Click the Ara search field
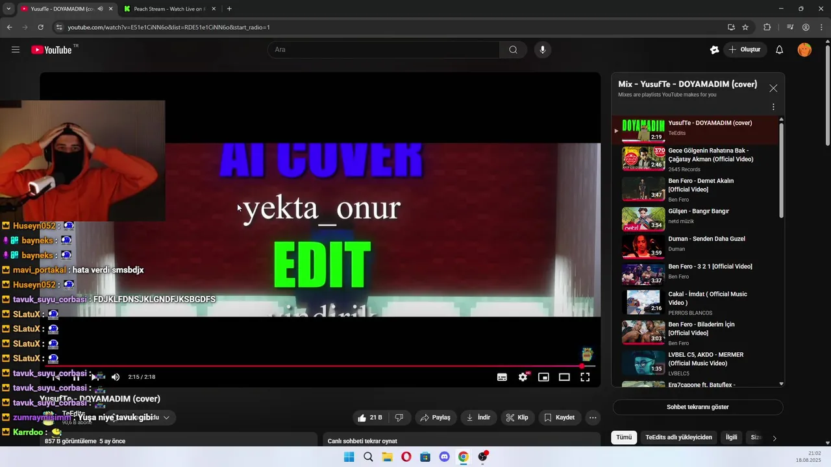The height and width of the screenshot is (467, 831). click(384, 50)
